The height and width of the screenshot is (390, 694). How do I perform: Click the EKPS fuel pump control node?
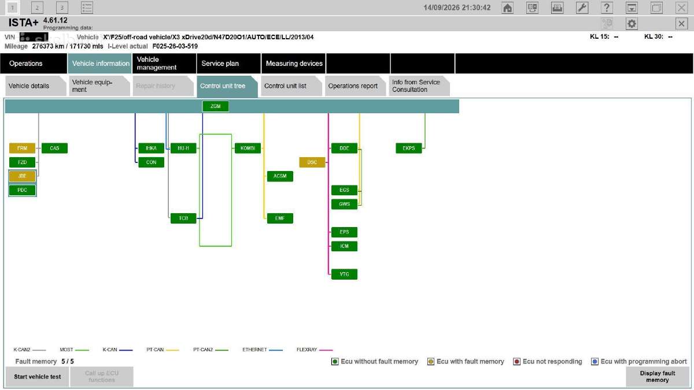point(409,148)
